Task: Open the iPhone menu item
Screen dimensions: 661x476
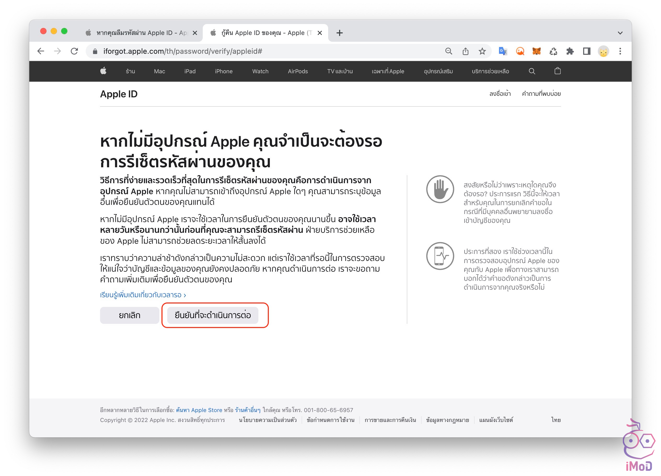Action: click(x=224, y=71)
